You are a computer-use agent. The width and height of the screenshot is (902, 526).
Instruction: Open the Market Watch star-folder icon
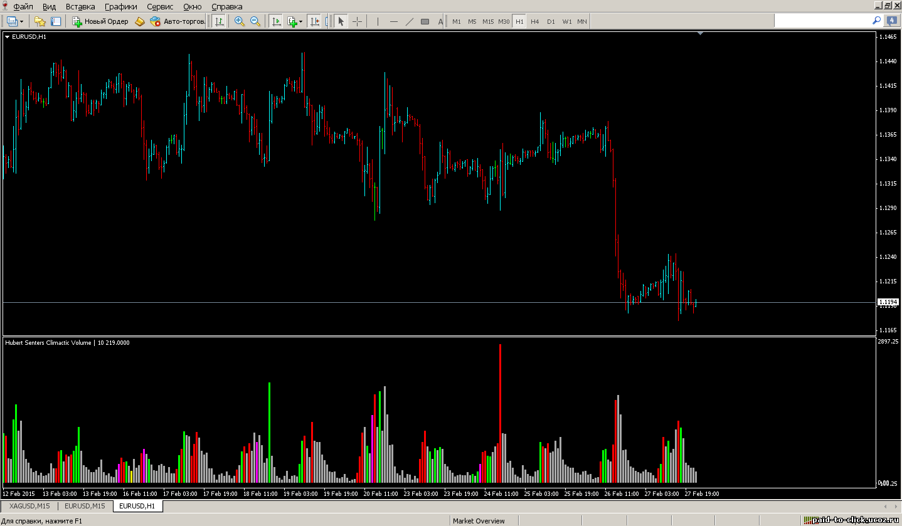coord(40,21)
